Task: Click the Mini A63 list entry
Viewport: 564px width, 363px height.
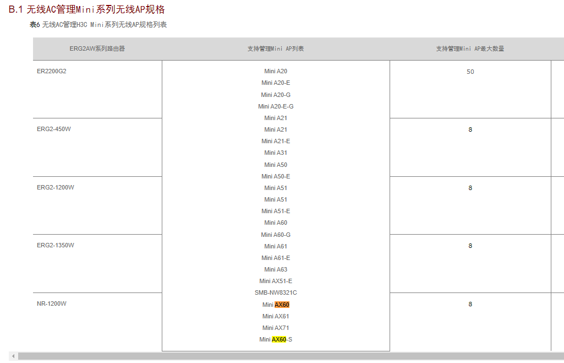Action: (x=276, y=269)
